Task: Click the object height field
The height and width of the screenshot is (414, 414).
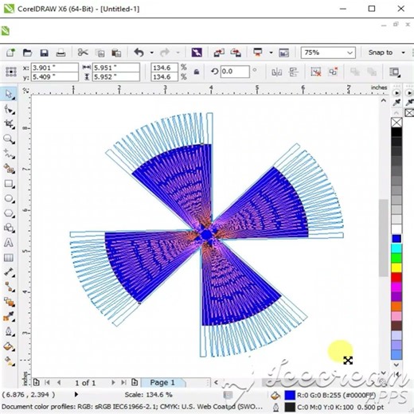Action: pos(116,76)
